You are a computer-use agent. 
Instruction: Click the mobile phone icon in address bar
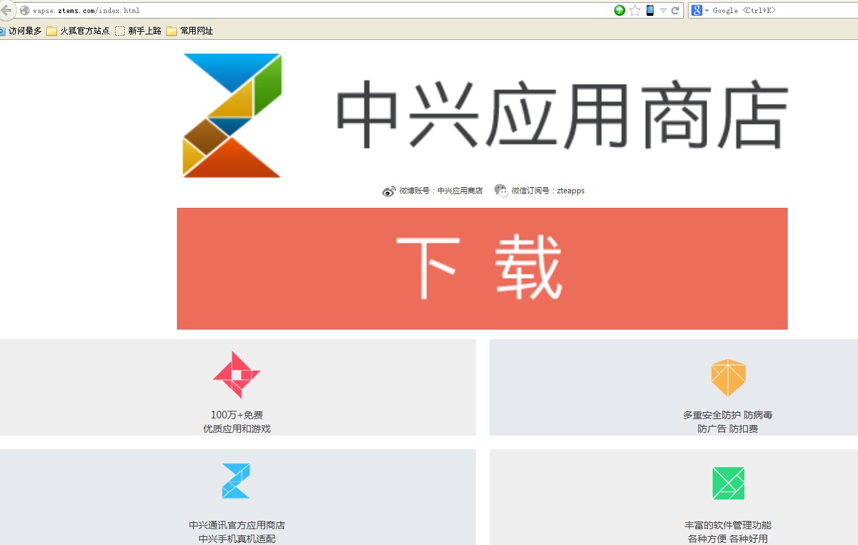pos(649,10)
